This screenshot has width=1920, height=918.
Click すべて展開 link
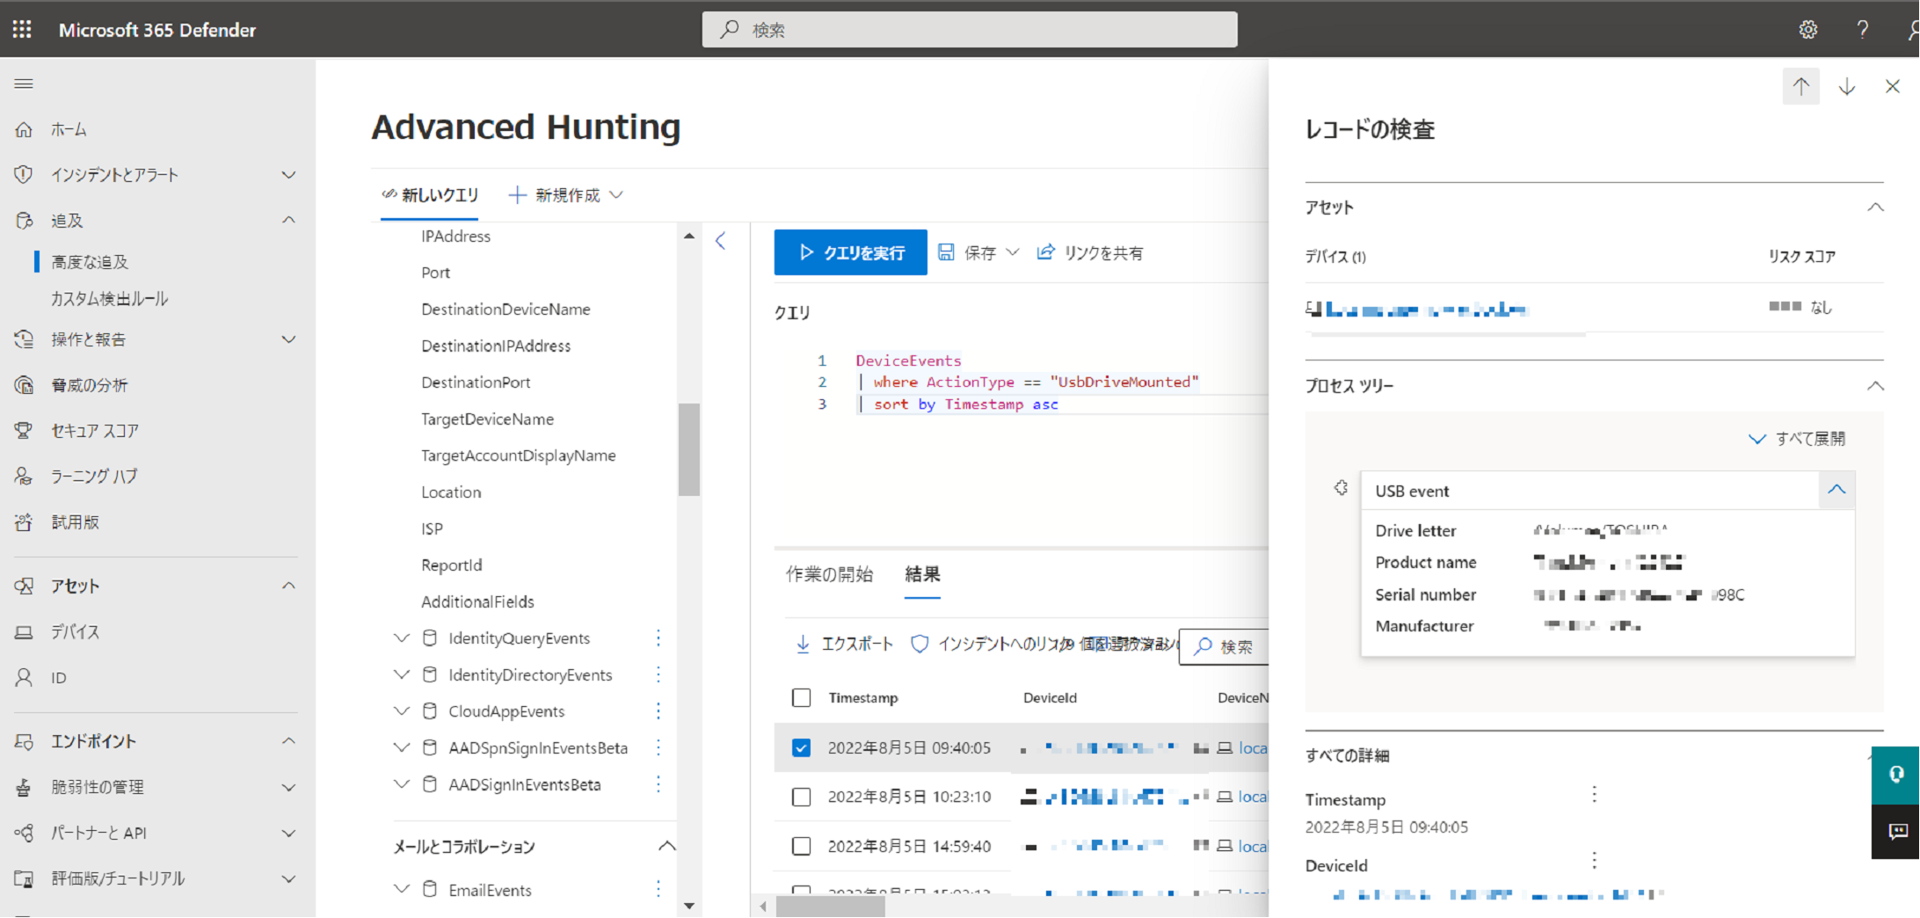coord(1797,438)
